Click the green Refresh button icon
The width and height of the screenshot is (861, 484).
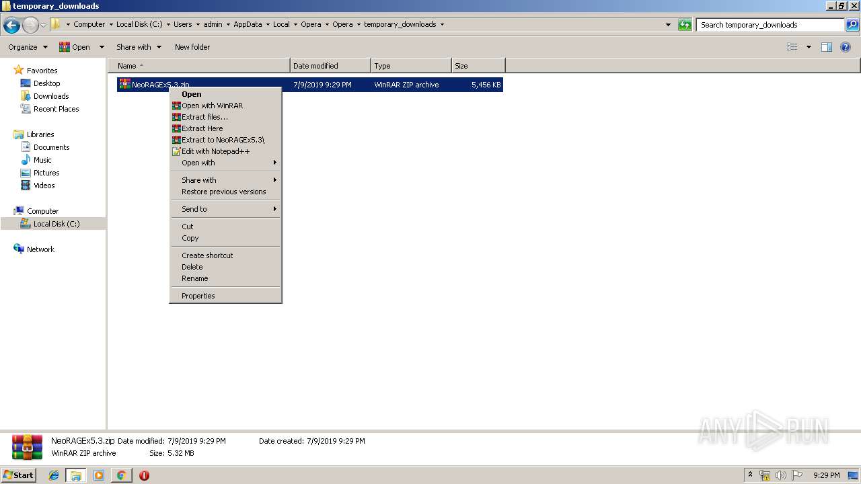tap(685, 25)
